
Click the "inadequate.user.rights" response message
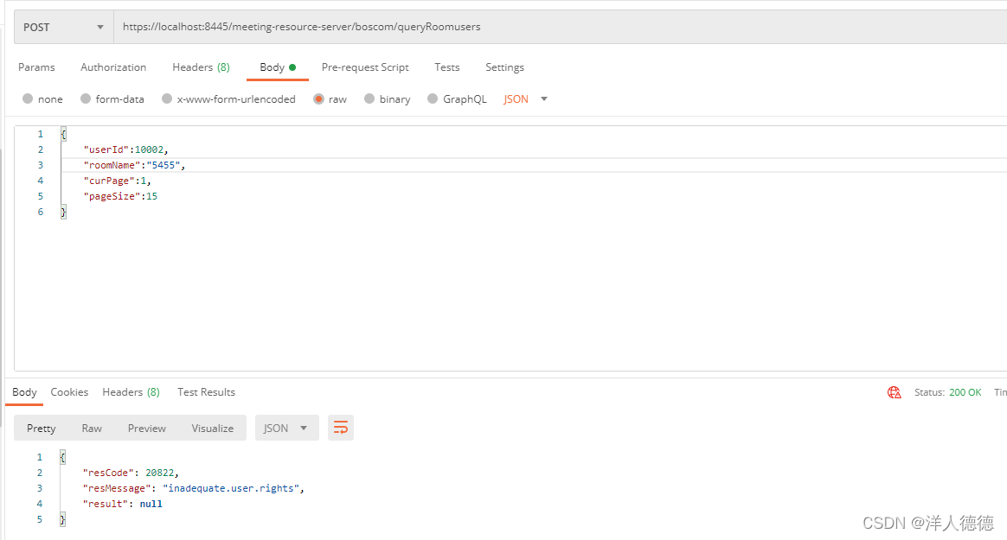(x=232, y=488)
